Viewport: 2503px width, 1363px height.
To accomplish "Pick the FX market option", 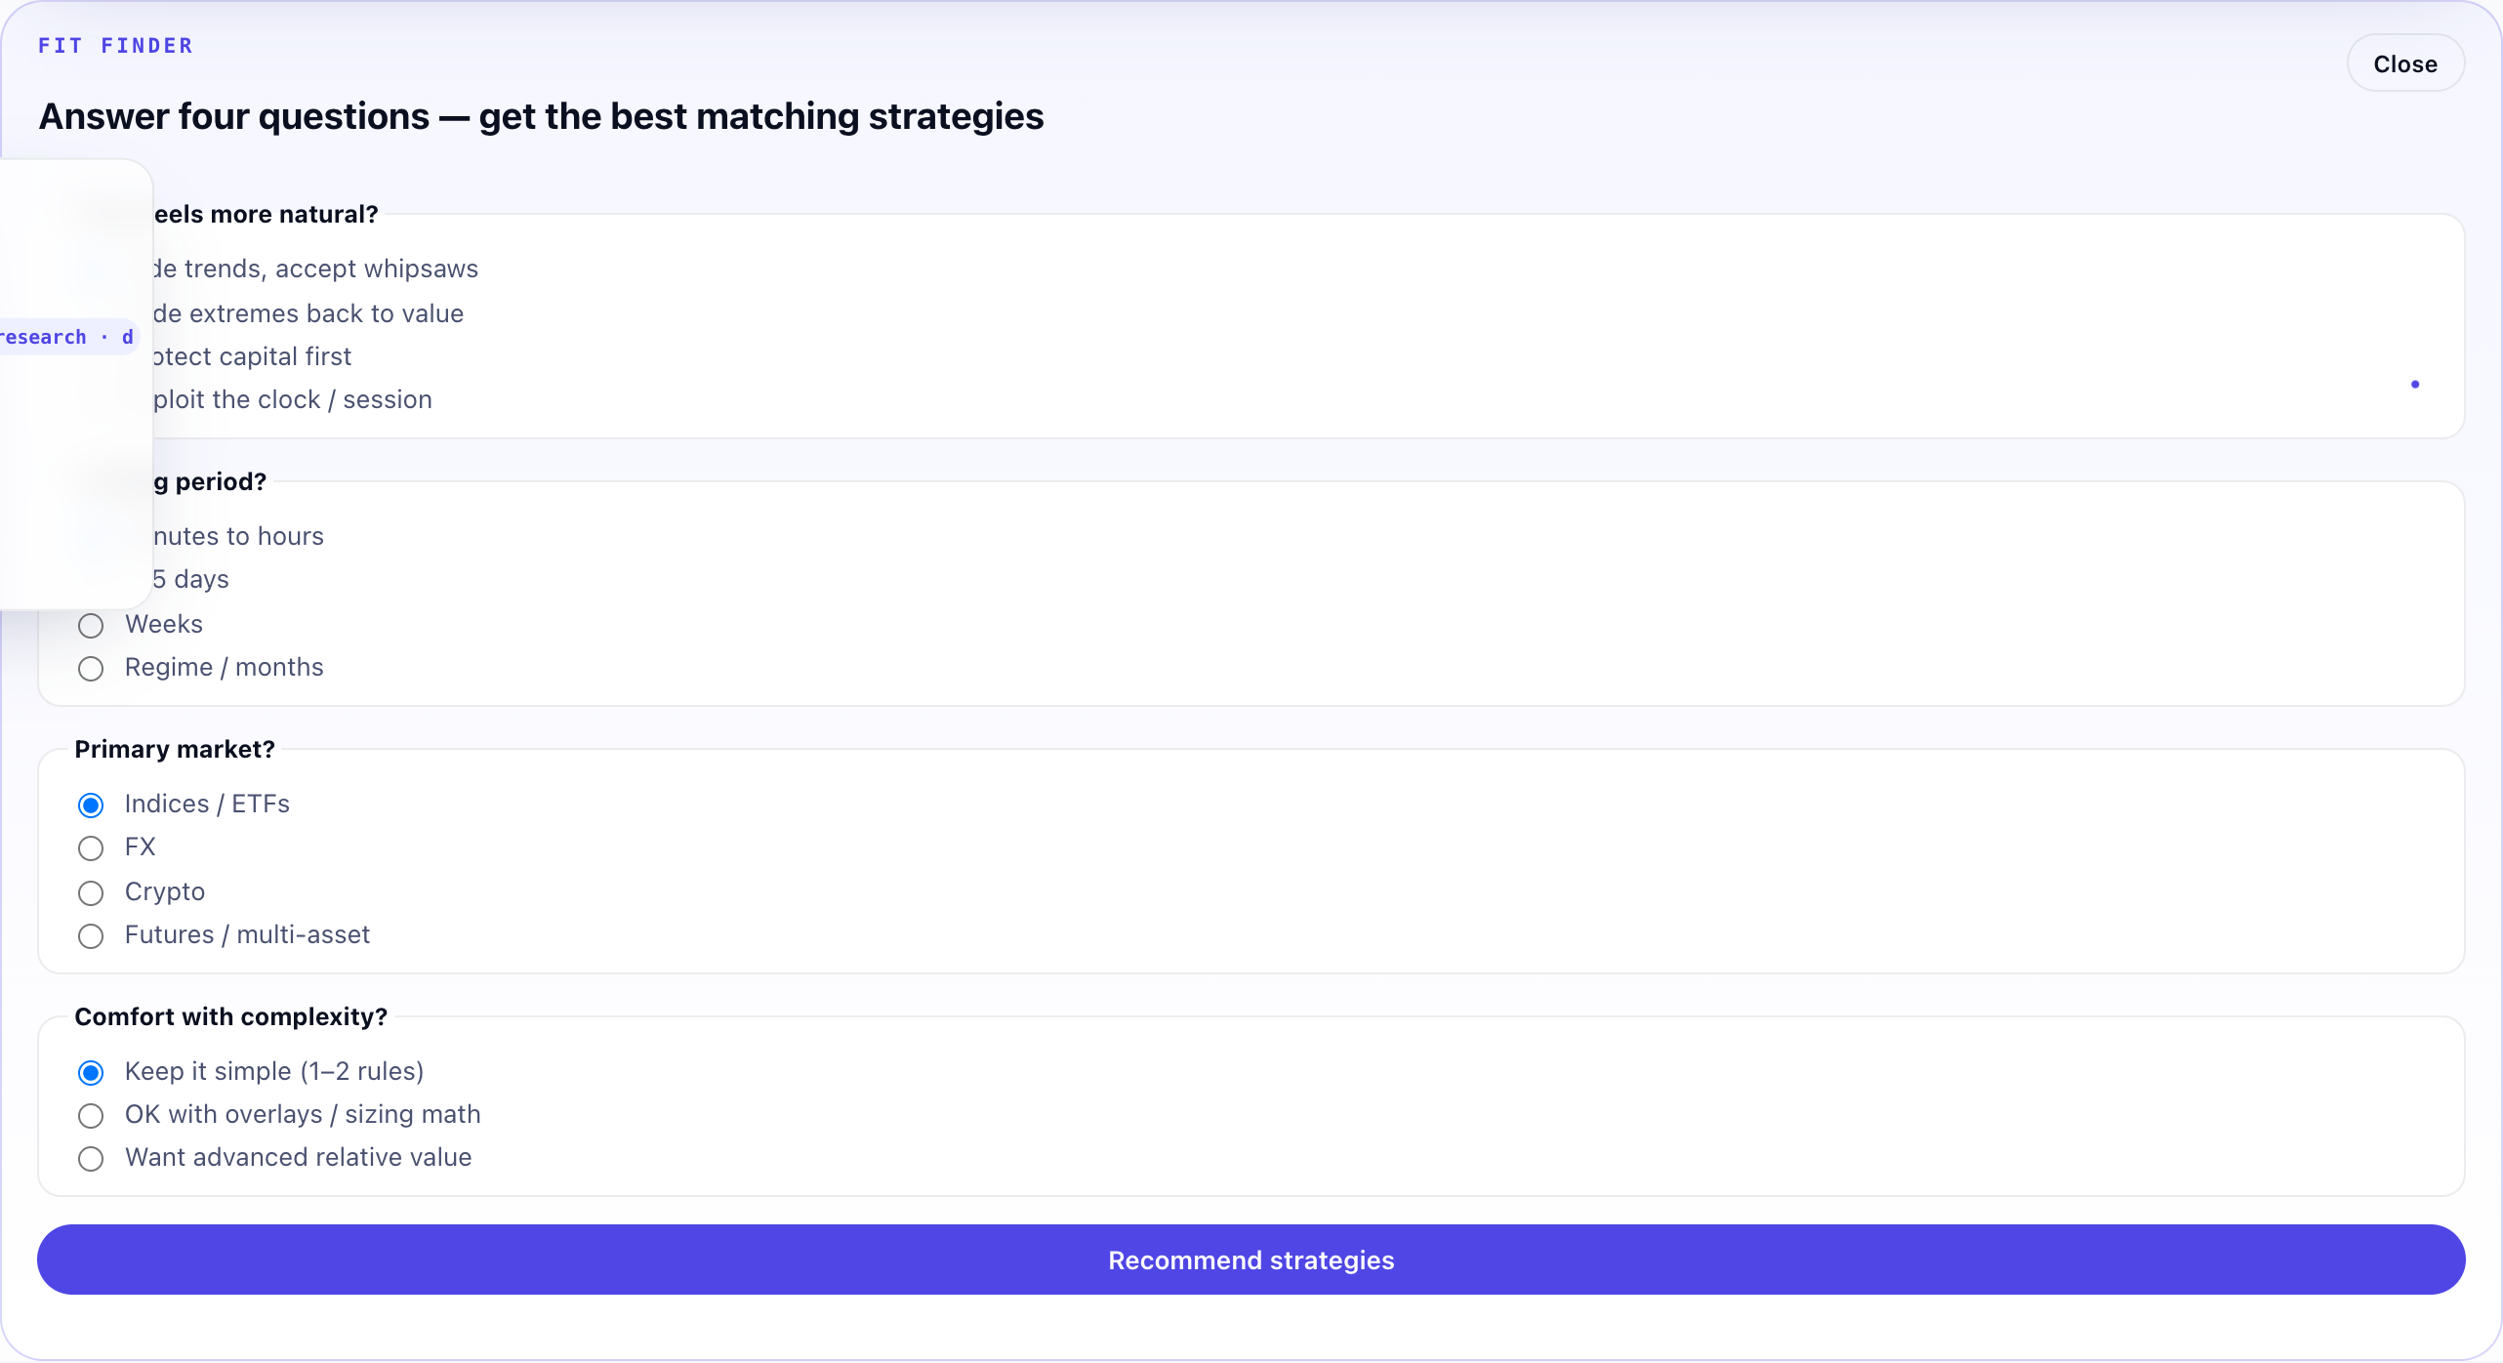I will tap(91, 847).
